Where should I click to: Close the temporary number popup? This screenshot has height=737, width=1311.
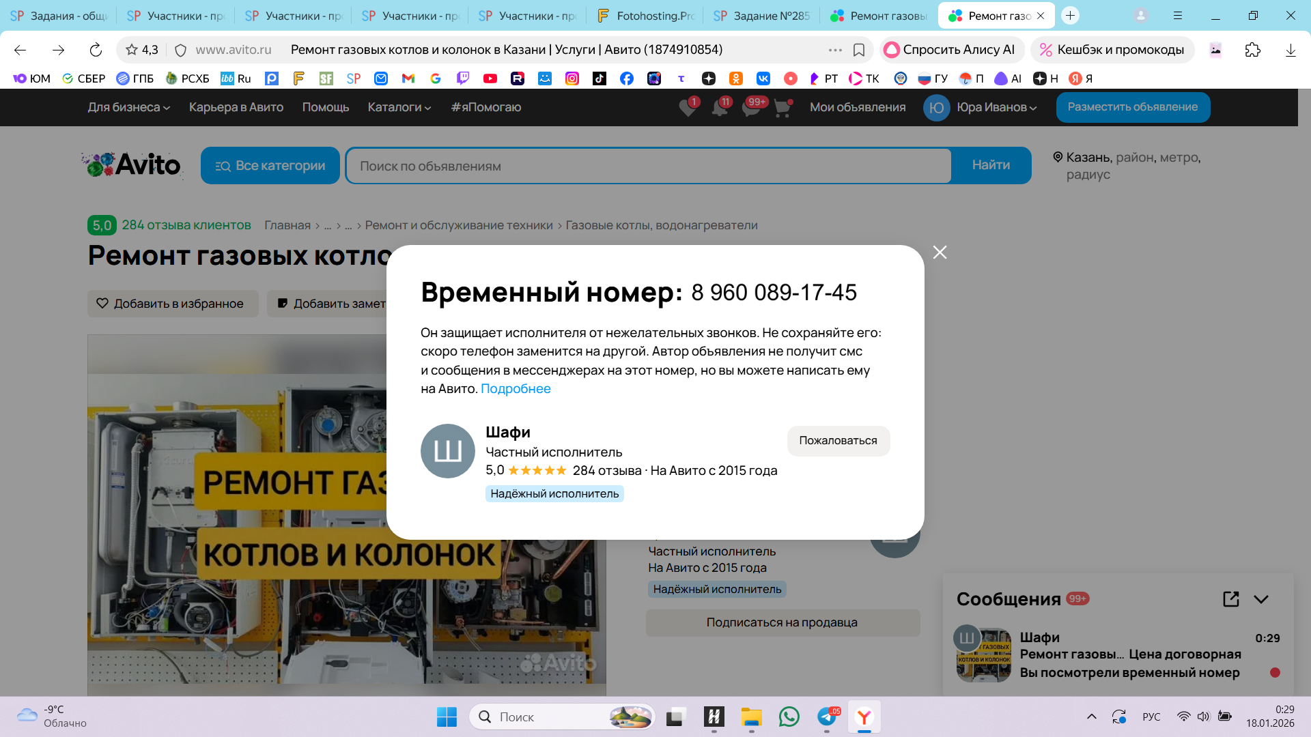tap(940, 252)
